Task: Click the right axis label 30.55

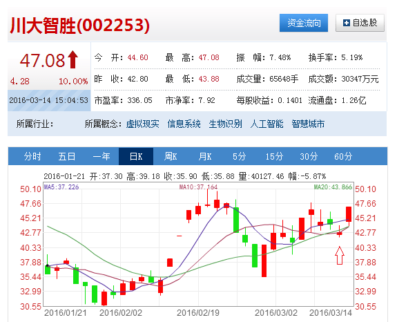Action: coord(366,307)
